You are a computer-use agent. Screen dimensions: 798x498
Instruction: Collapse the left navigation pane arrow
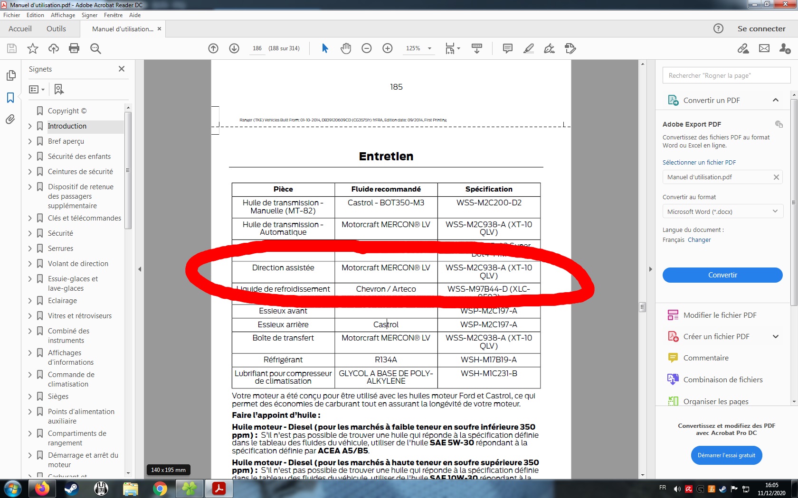(x=140, y=269)
